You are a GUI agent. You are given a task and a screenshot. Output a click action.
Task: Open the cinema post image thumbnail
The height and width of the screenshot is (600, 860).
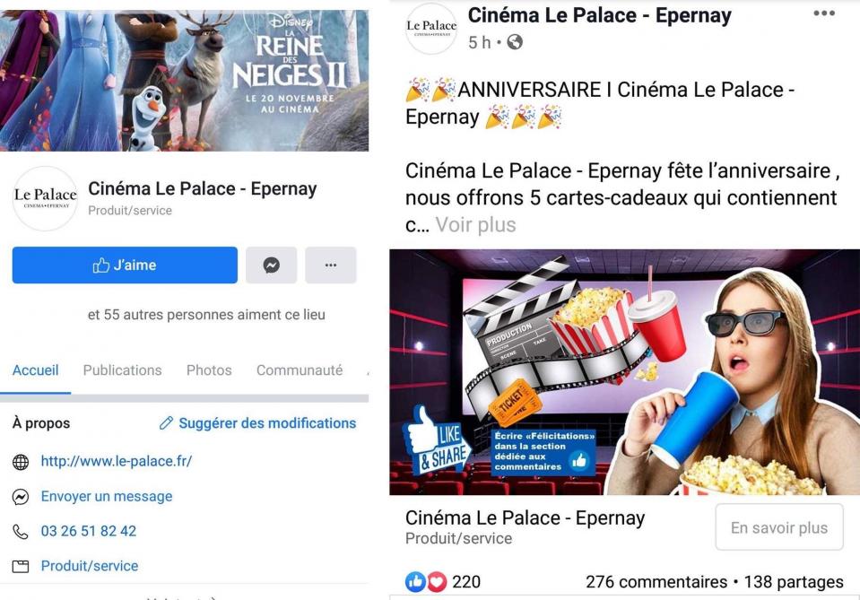[625, 372]
